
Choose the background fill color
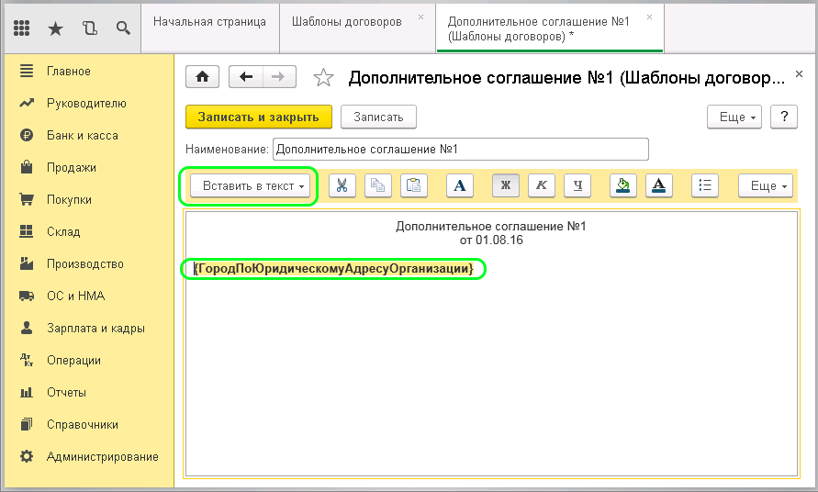(622, 185)
